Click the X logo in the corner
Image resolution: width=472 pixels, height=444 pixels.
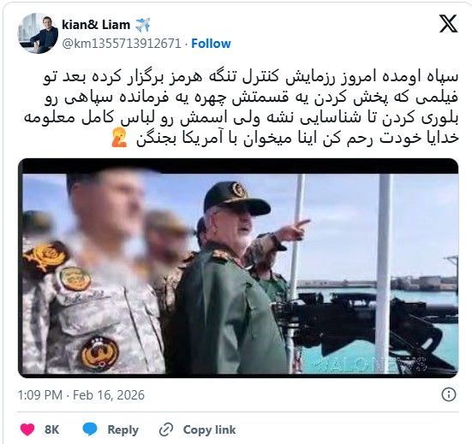point(448,23)
